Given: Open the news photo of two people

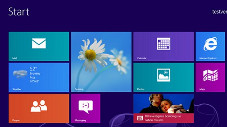Looking at the screenshot, I should pos(164,104).
